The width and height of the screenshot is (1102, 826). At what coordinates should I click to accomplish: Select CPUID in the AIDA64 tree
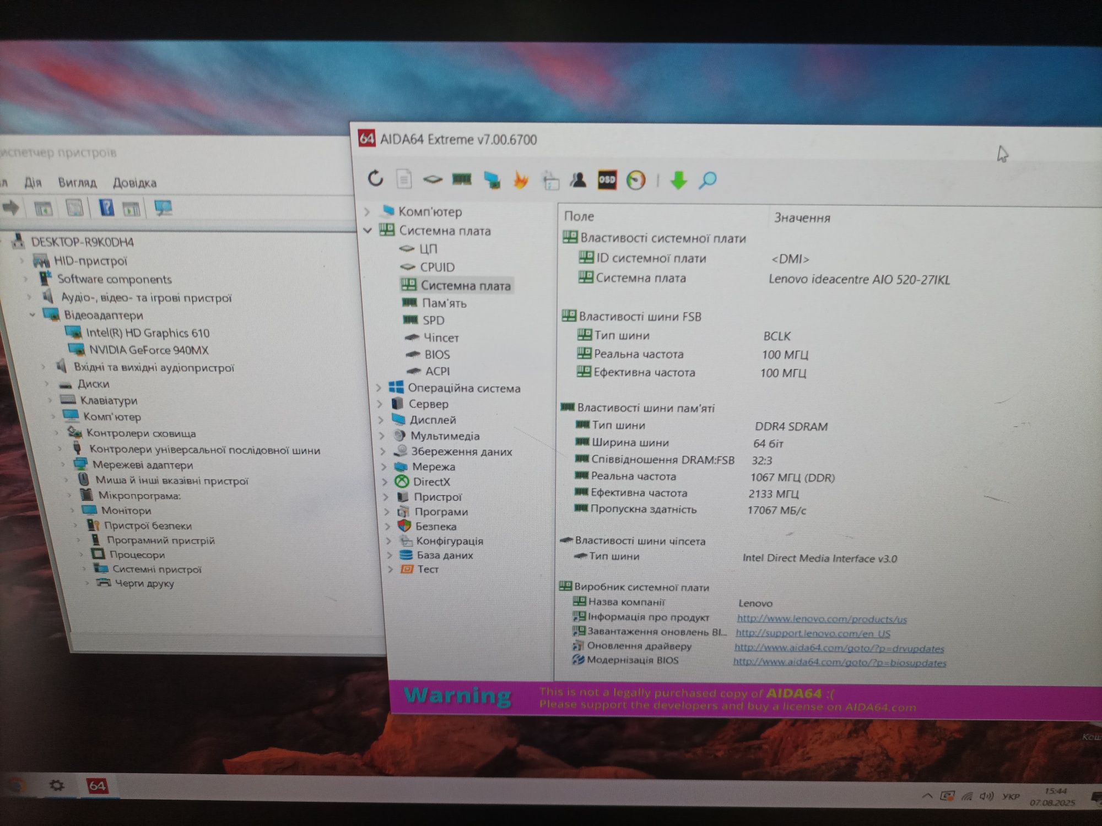tap(437, 267)
